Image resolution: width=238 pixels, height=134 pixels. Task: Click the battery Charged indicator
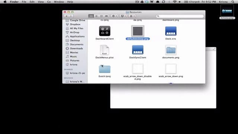[x=192, y=2]
